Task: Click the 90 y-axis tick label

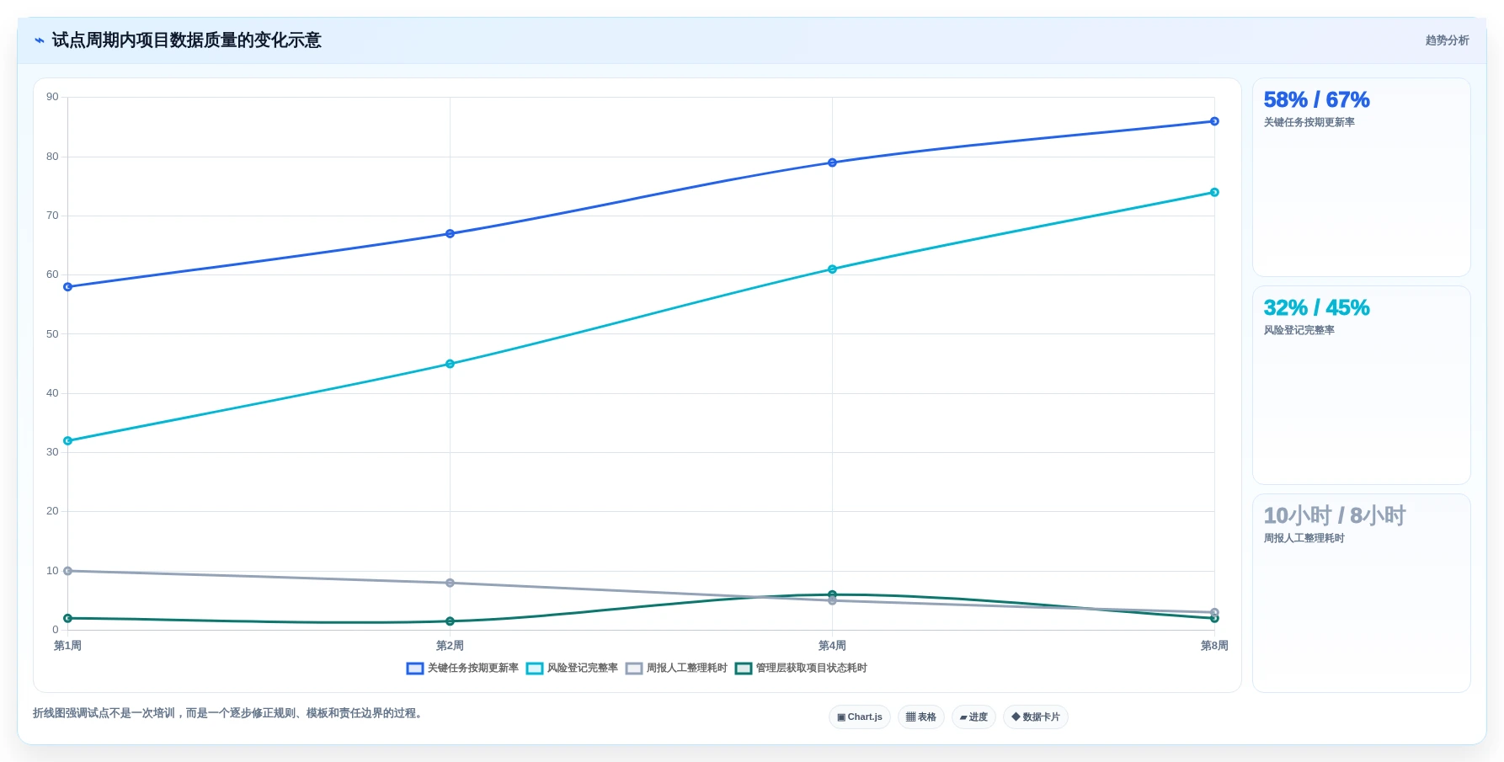Action: click(52, 98)
